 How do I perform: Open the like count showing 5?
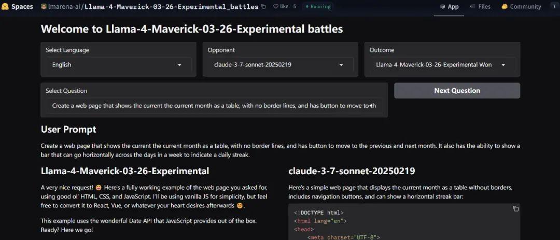click(x=295, y=6)
